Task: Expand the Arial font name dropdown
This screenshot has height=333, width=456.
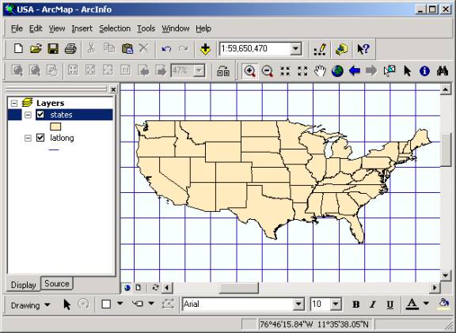Action: (x=298, y=305)
